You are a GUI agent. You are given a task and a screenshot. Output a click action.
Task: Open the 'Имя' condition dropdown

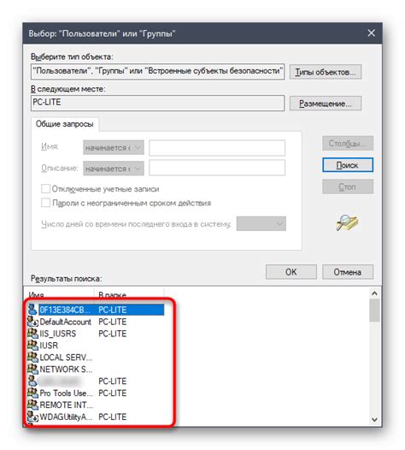(x=114, y=147)
